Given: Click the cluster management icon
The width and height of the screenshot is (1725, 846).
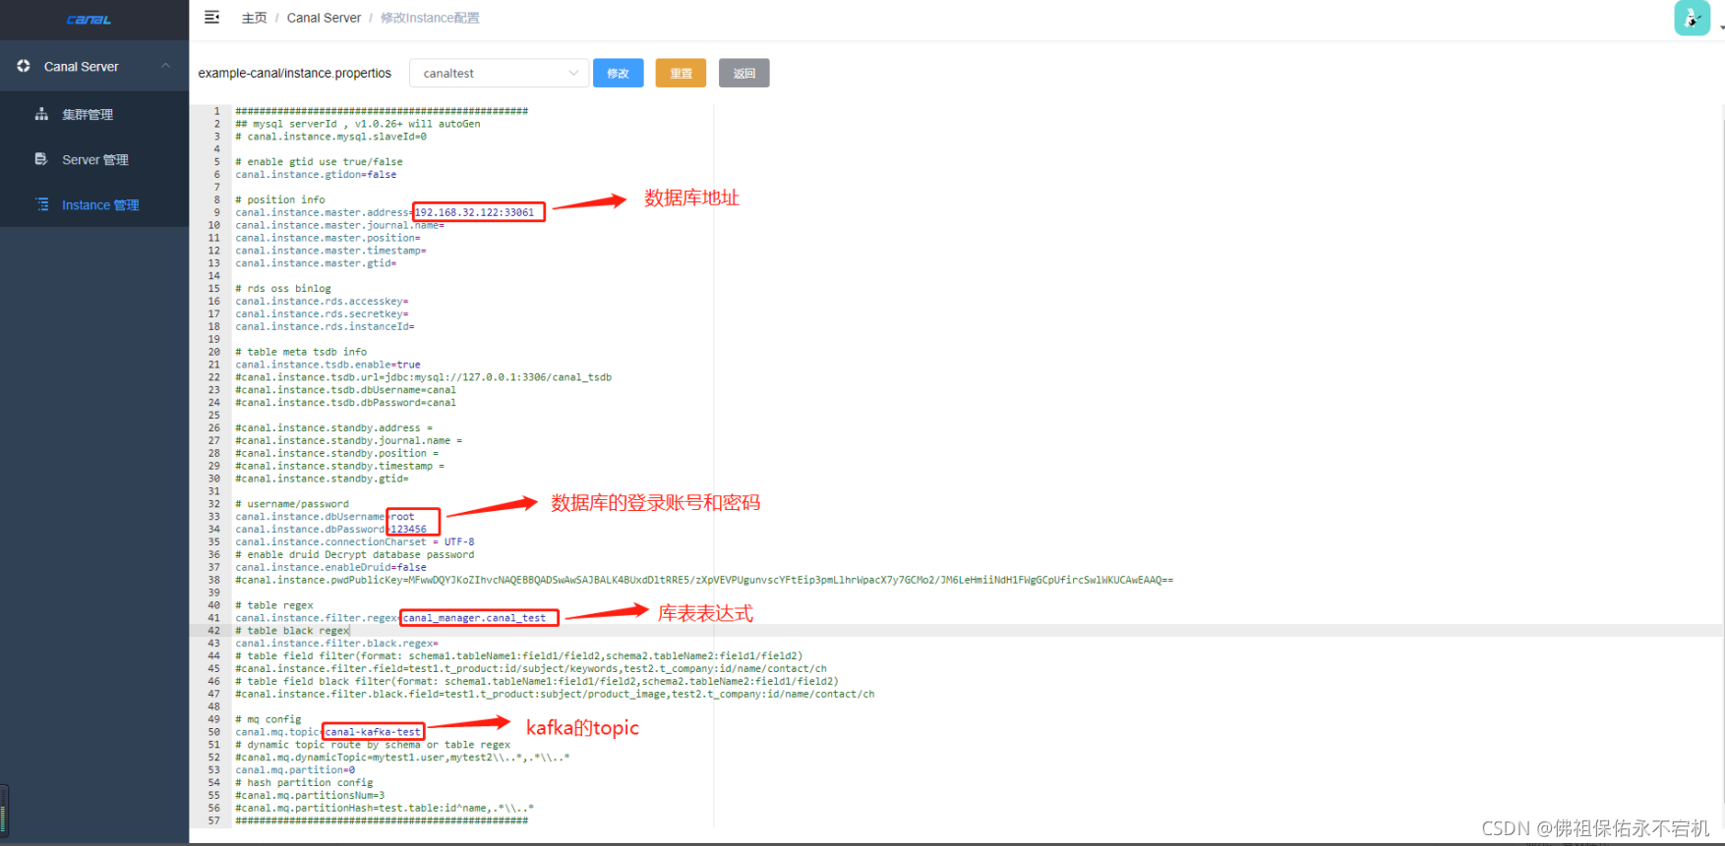Looking at the screenshot, I should (41, 114).
